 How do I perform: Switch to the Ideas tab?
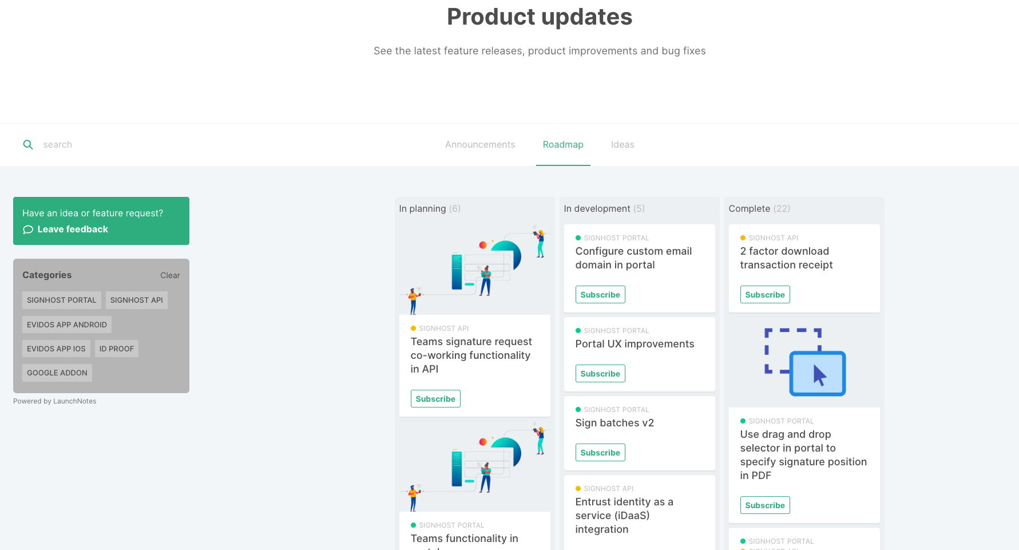pyautogui.click(x=622, y=144)
